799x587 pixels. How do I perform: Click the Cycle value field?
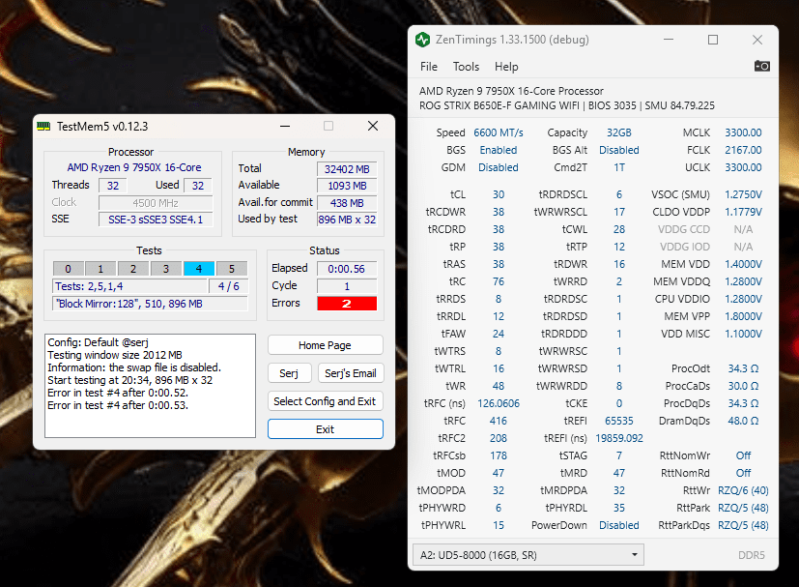pos(347,286)
